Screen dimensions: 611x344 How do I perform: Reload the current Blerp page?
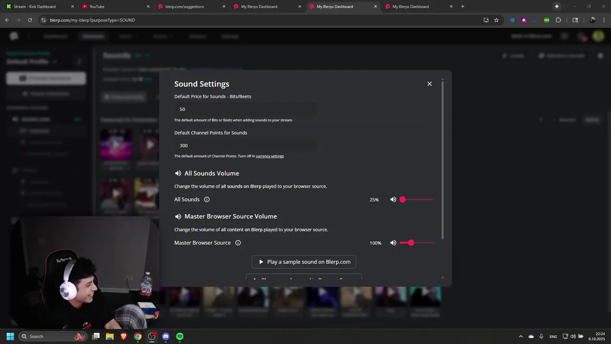(30, 20)
